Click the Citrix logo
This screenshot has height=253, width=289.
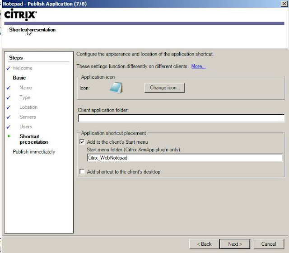pos(20,14)
